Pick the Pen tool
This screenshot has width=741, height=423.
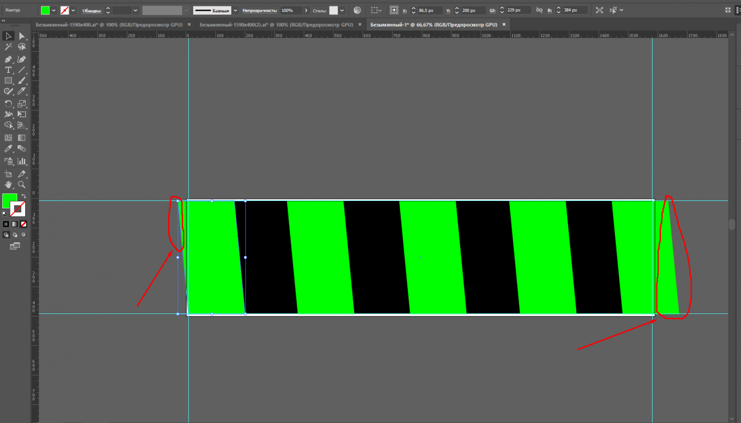coord(8,59)
